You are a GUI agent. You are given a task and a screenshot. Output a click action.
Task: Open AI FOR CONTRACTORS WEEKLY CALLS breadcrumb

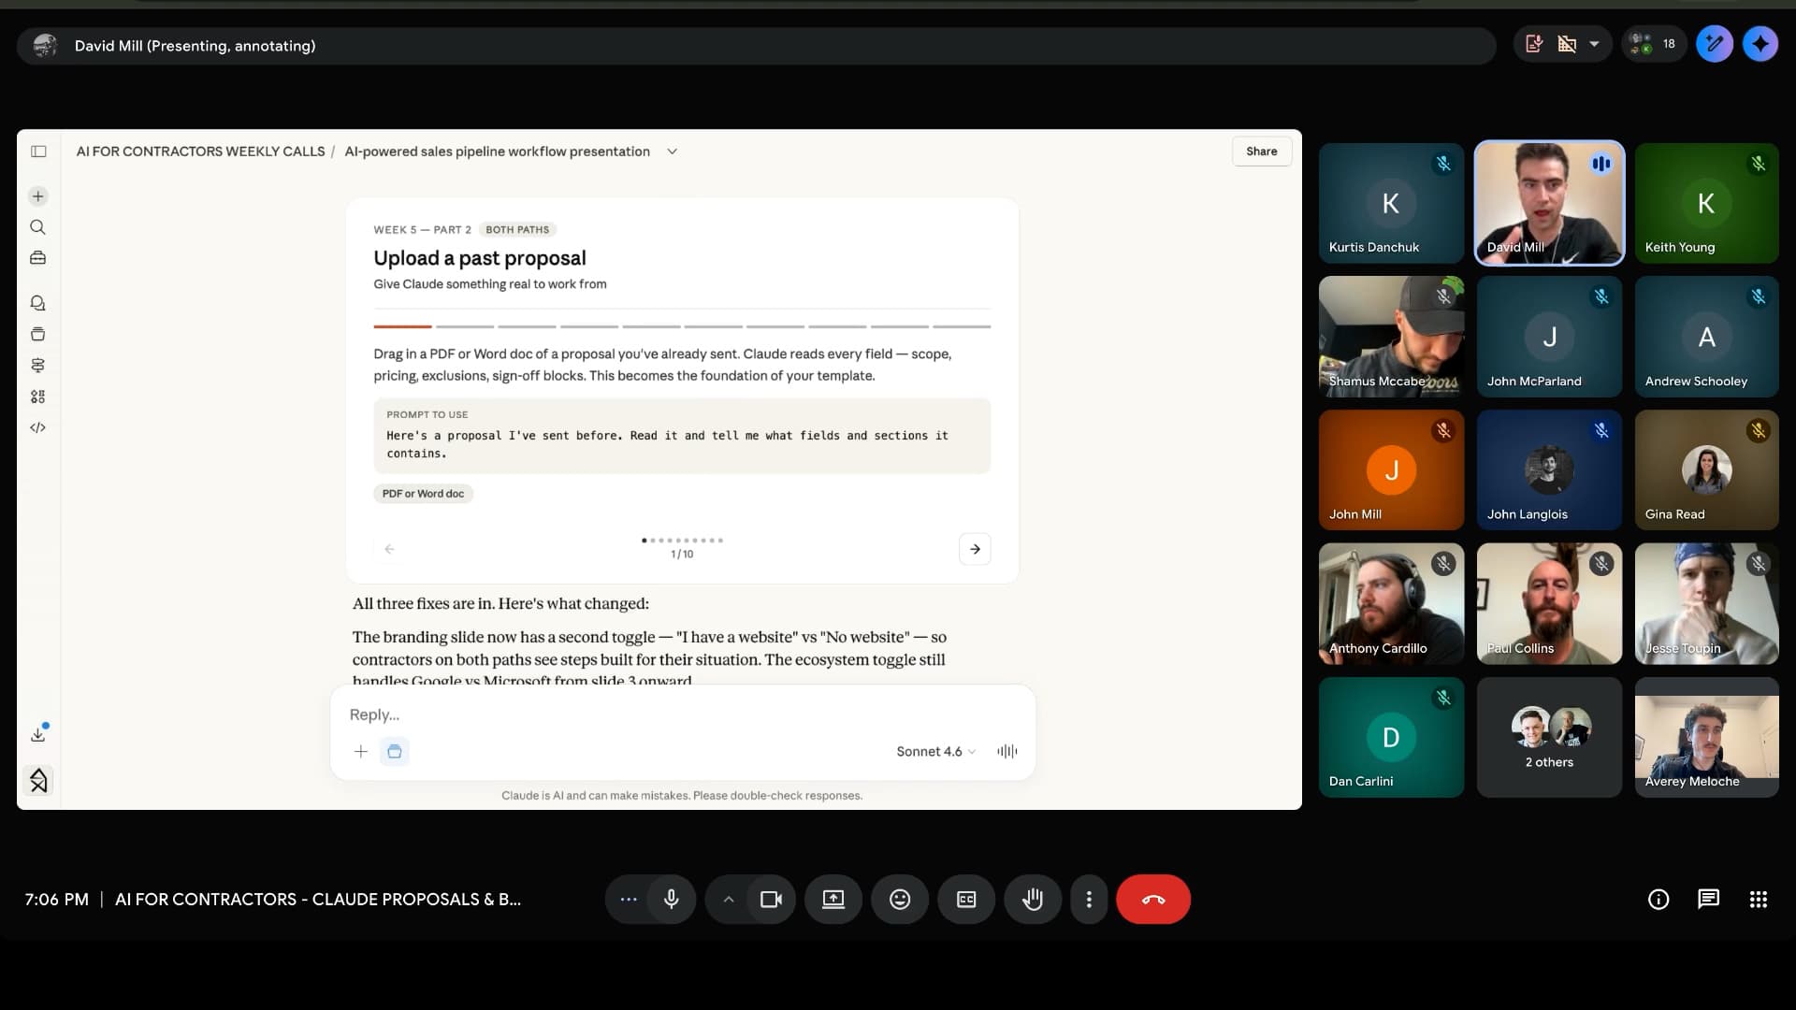click(x=200, y=151)
